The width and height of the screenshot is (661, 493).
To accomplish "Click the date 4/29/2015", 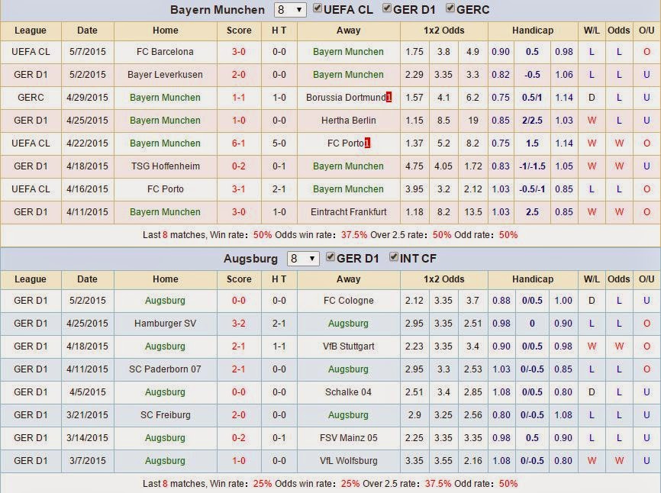I will click(x=87, y=98).
